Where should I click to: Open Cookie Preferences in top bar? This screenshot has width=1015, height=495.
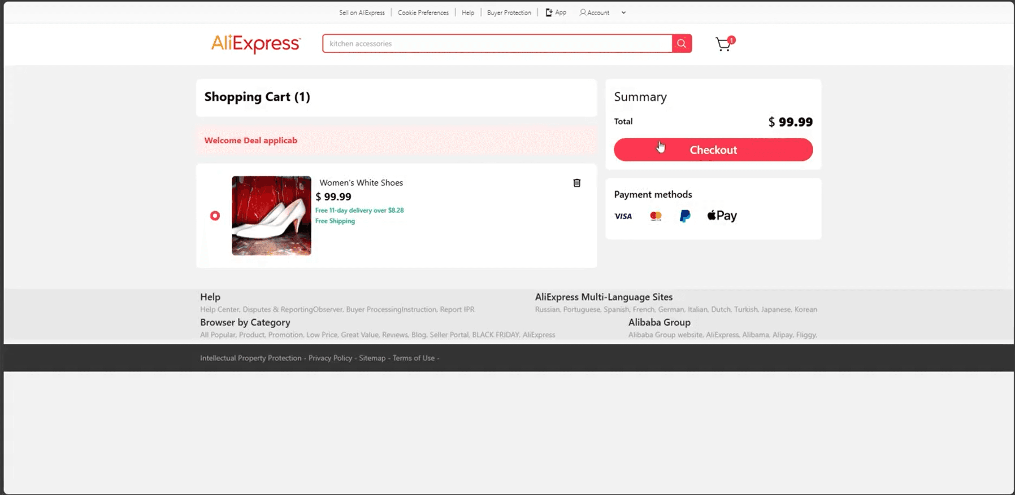coord(423,13)
